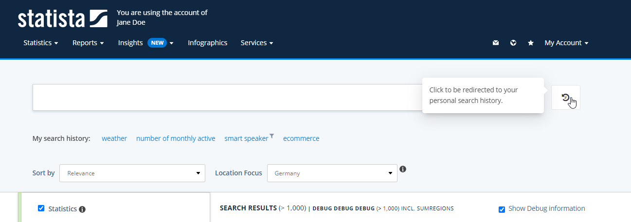Open personal search history clock icon
Screen dimensions: 631x222
tap(565, 97)
